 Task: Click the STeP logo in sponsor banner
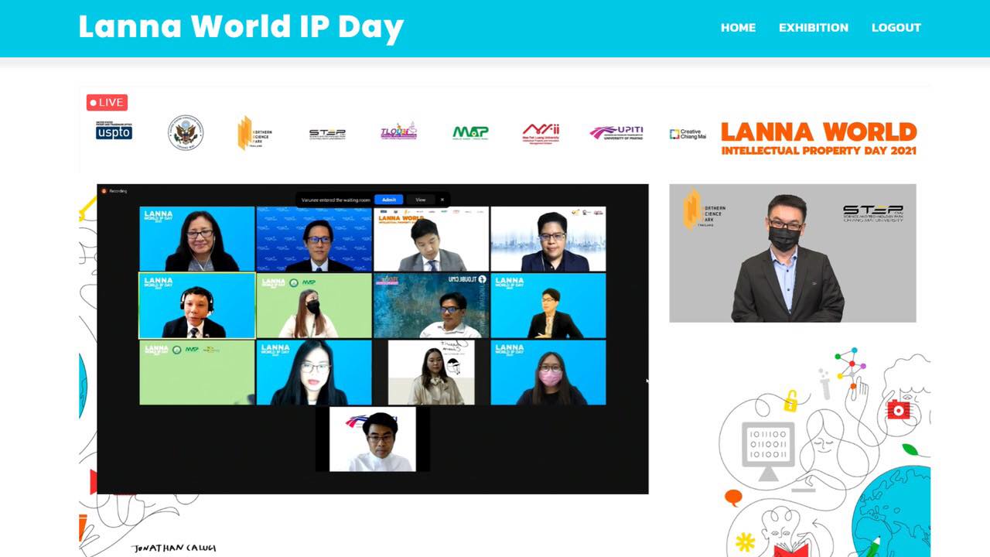coord(327,134)
